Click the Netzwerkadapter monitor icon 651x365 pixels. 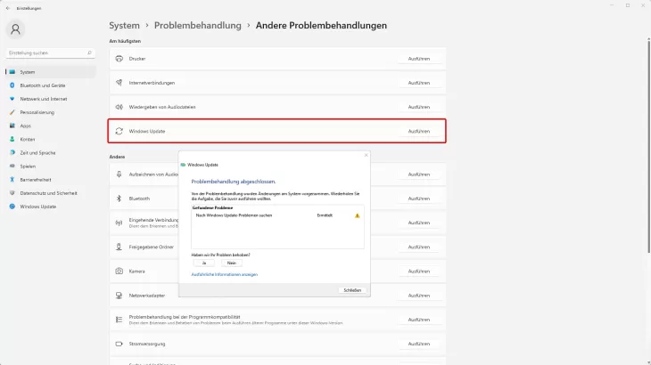click(x=119, y=295)
